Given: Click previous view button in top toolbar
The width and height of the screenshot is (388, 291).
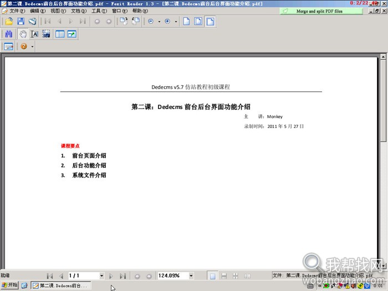Looking at the screenshot, I should [x=97, y=22].
